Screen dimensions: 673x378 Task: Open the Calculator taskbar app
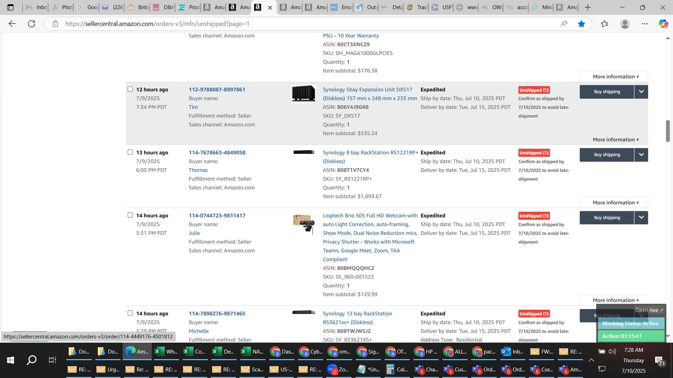pyautogui.click(x=397, y=369)
